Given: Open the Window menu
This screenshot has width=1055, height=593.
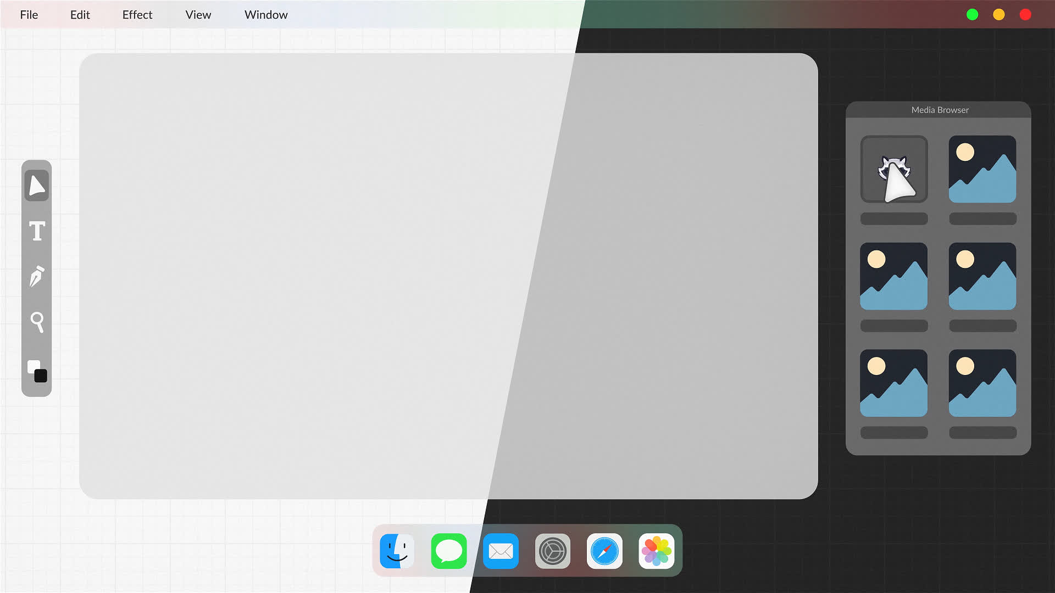Looking at the screenshot, I should [266, 15].
